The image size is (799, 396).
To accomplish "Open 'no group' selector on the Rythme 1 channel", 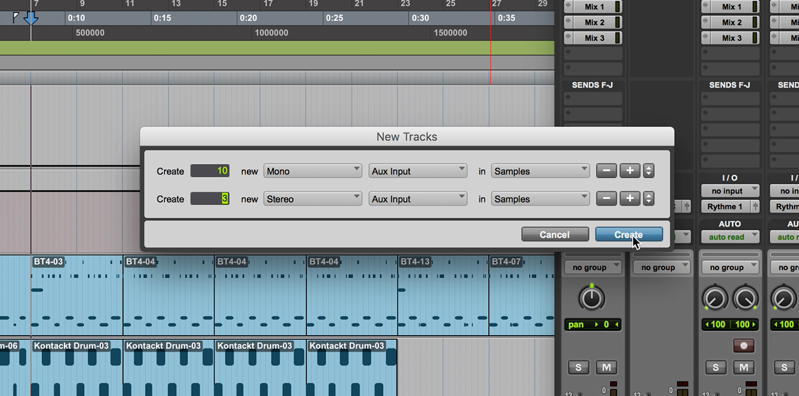I will tap(730, 268).
